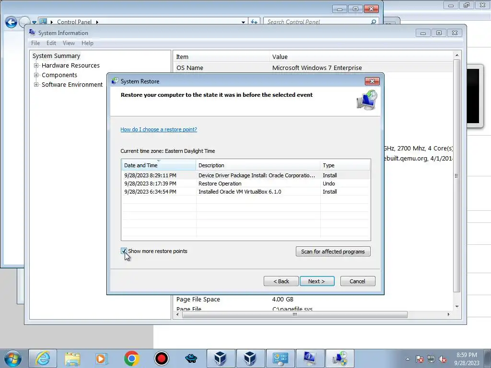Screen dimensions: 491x368
Task: Select Software Environment tree item label
Action: pyautogui.click(x=72, y=84)
